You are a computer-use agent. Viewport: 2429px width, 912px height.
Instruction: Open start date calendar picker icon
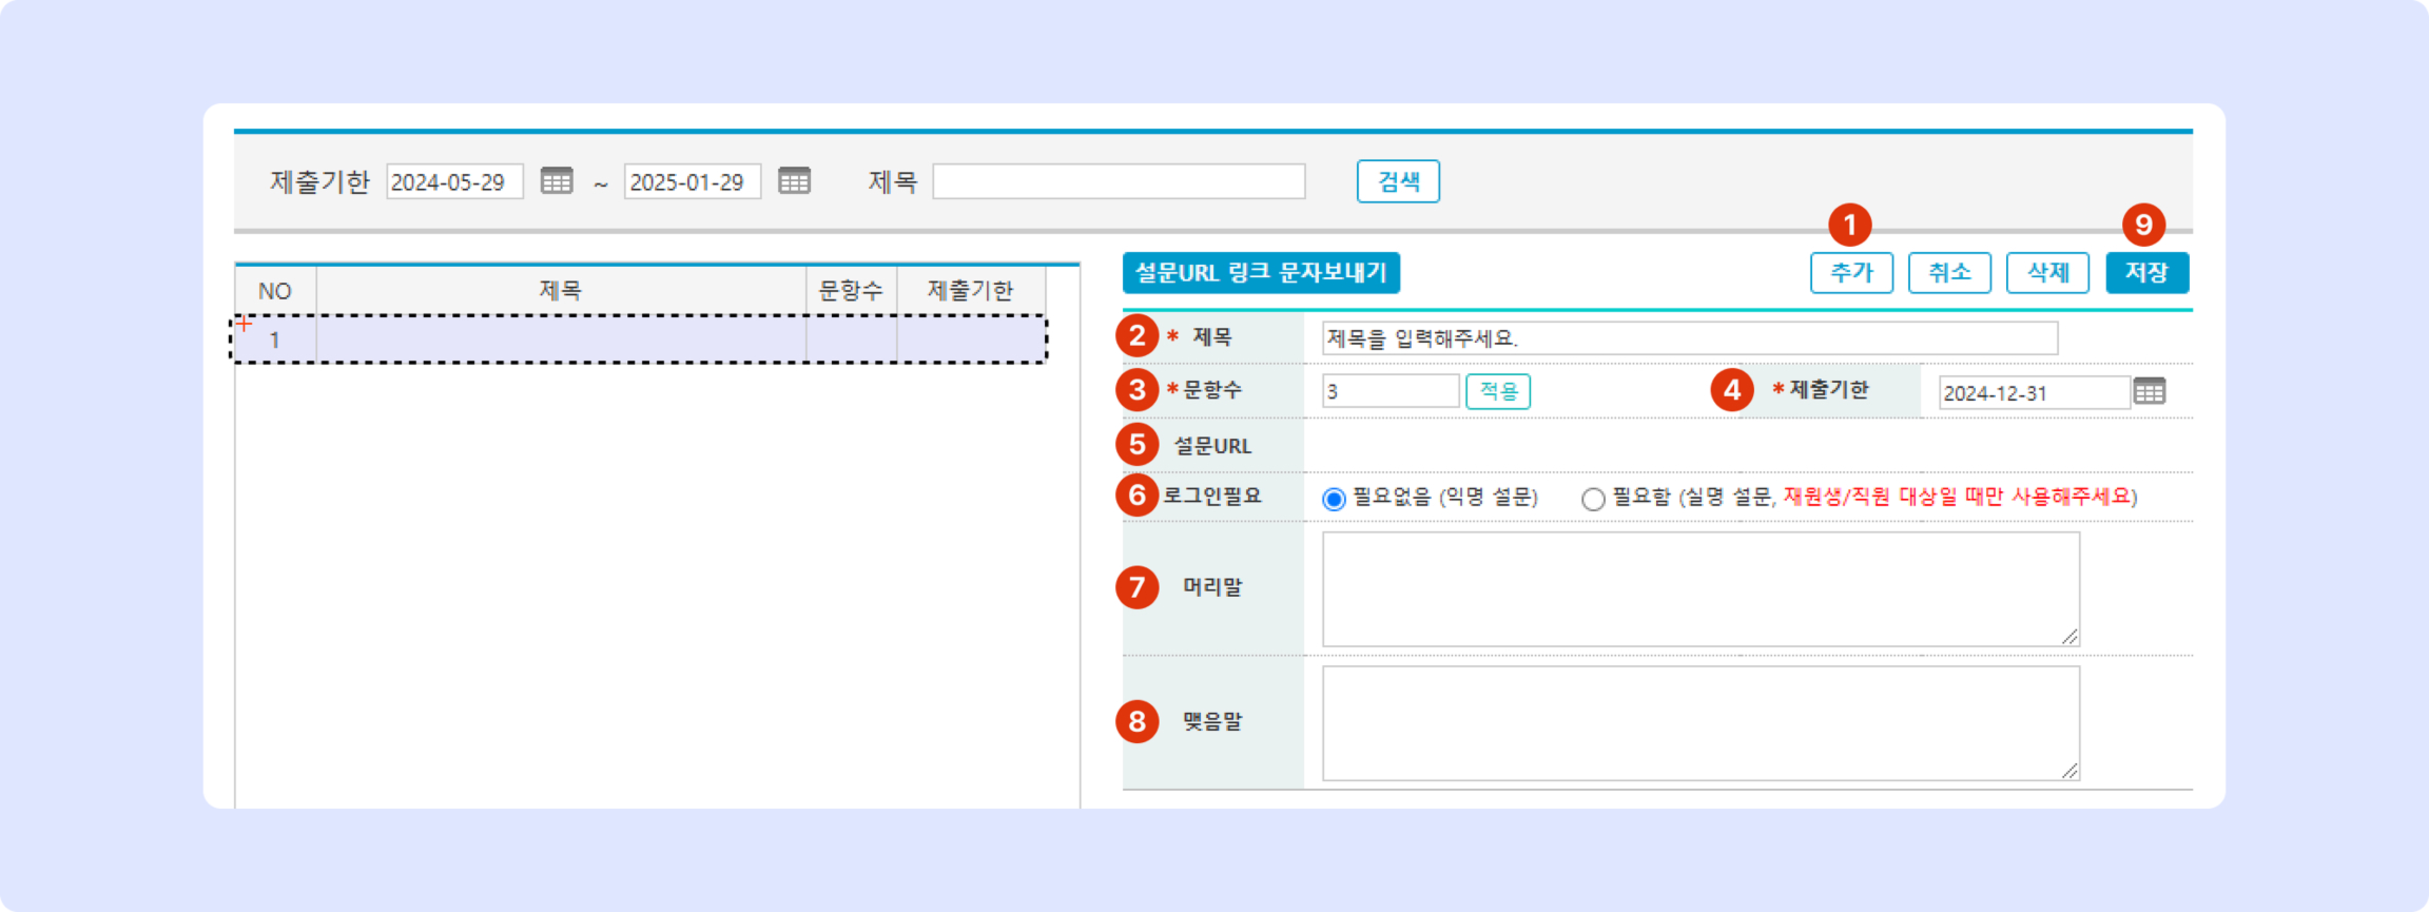pyautogui.click(x=556, y=181)
